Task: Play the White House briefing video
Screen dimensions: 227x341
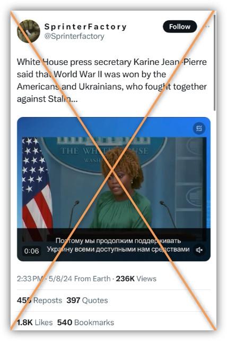Action: click(113, 189)
